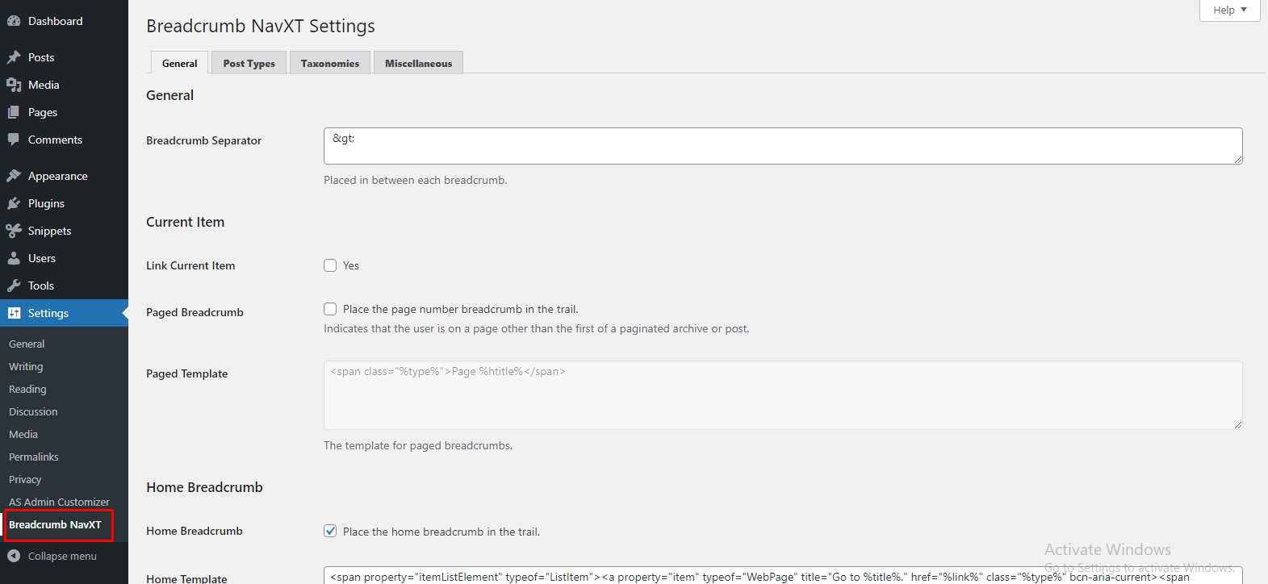Select the Users menu label
This screenshot has height=584, width=1268.
tap(42, 258)
